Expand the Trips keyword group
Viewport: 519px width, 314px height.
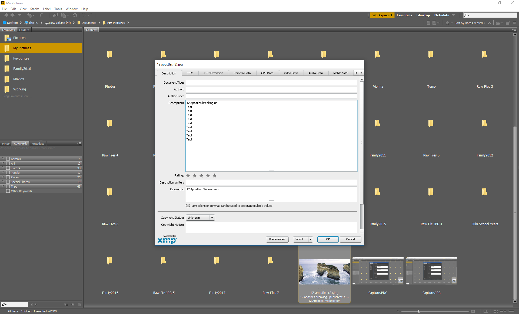pos(3,187)
